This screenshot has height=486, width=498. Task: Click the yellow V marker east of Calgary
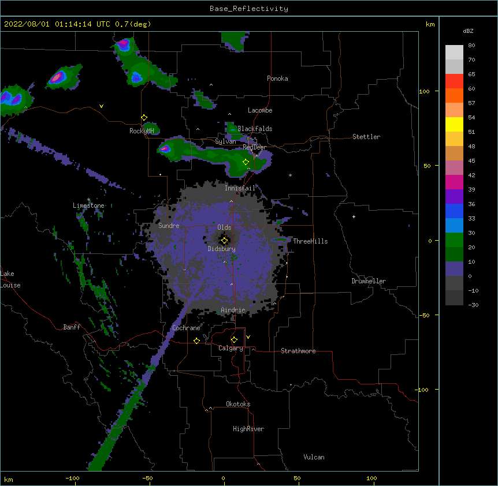248,337
